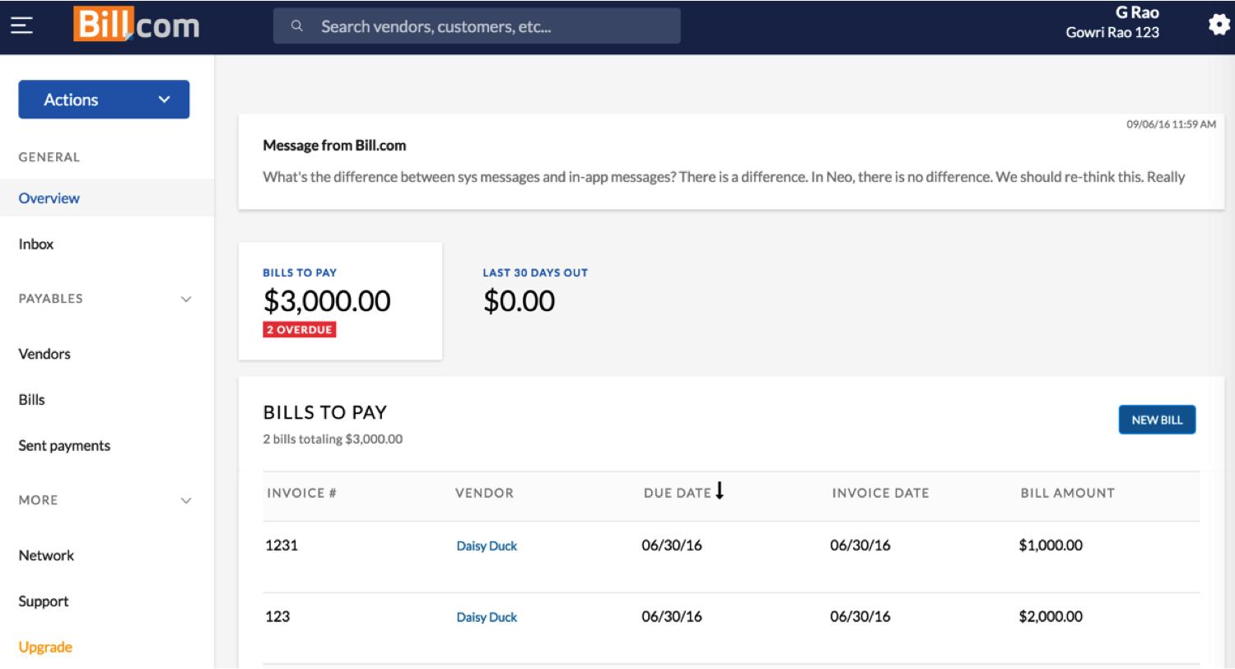Open the Actions dropdown button
1235x669 pixels.
[x=104, y=100]
